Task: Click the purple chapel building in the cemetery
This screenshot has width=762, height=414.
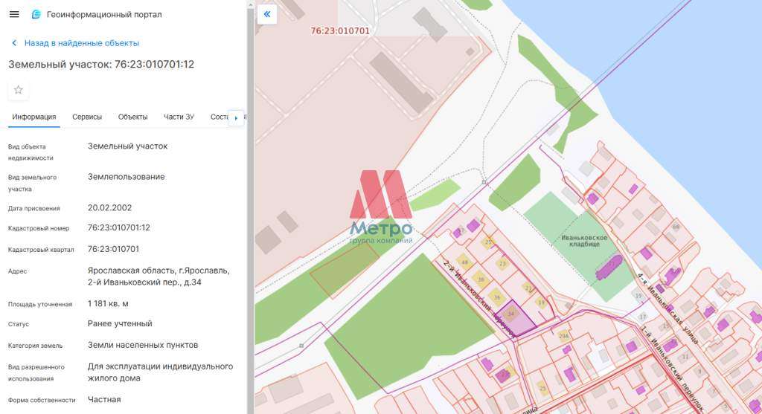Action: (609, 266)
